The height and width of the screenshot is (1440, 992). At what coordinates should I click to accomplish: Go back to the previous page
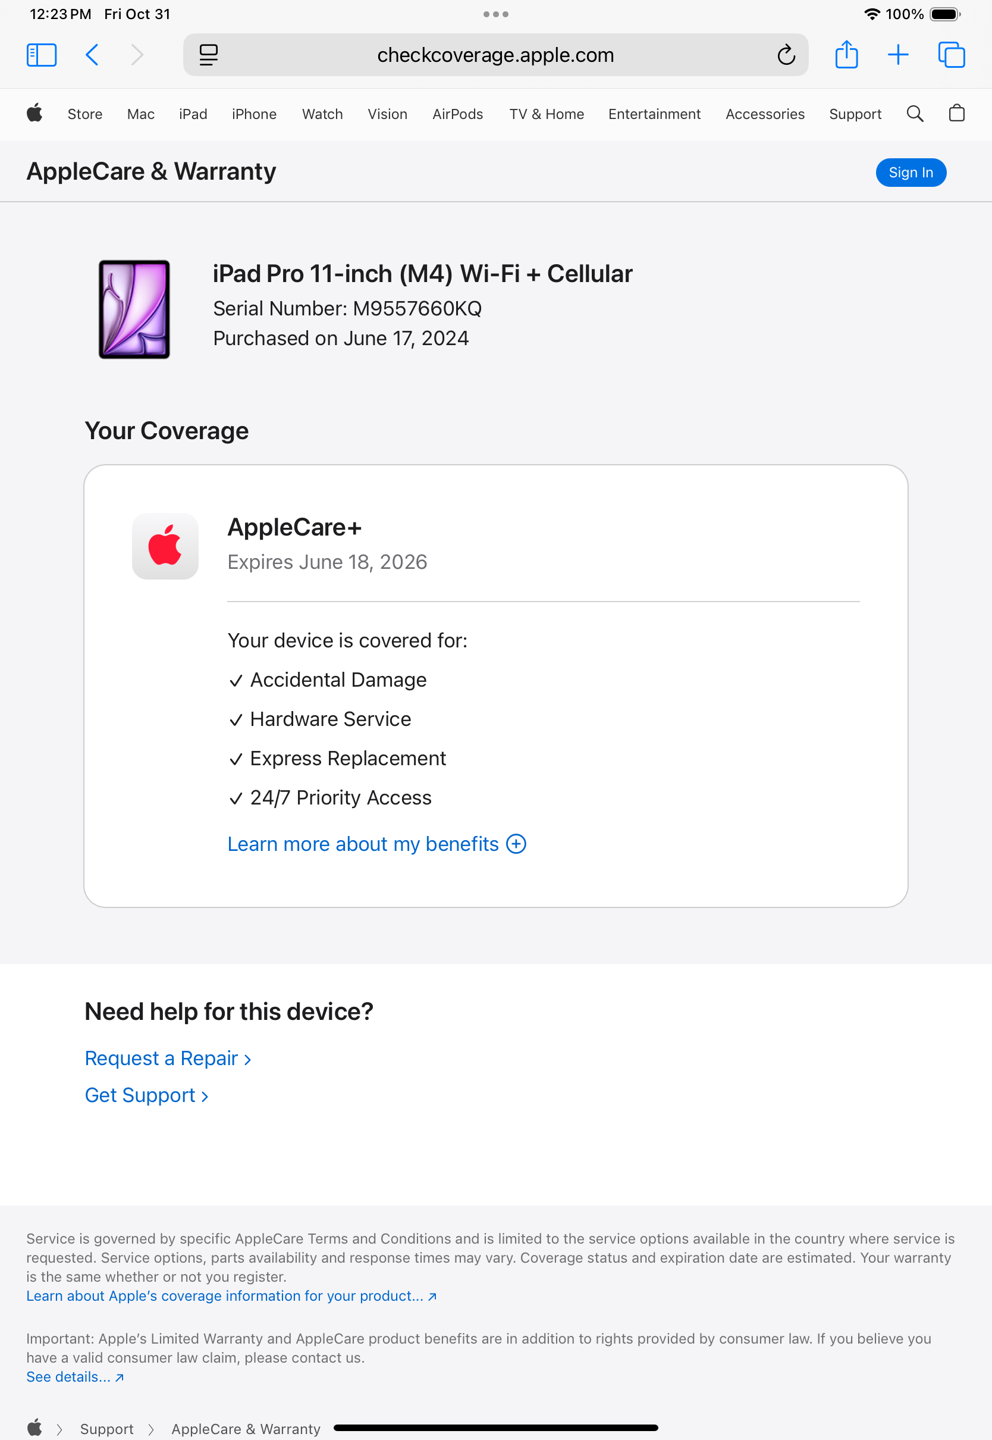tap(92, 55)
